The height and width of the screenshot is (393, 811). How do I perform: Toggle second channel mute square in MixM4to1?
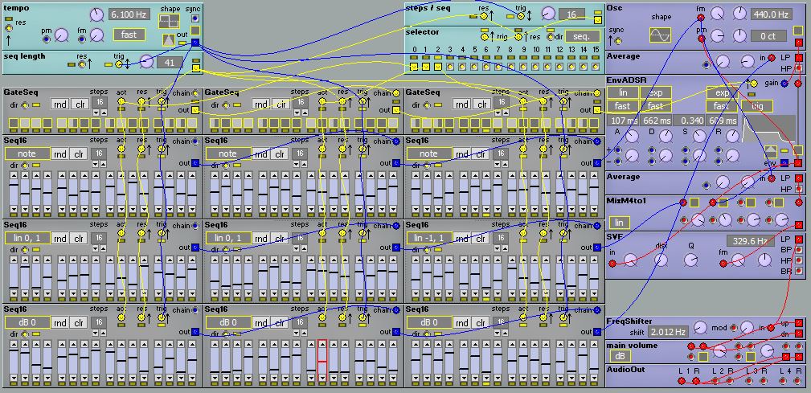coord(723,203)
